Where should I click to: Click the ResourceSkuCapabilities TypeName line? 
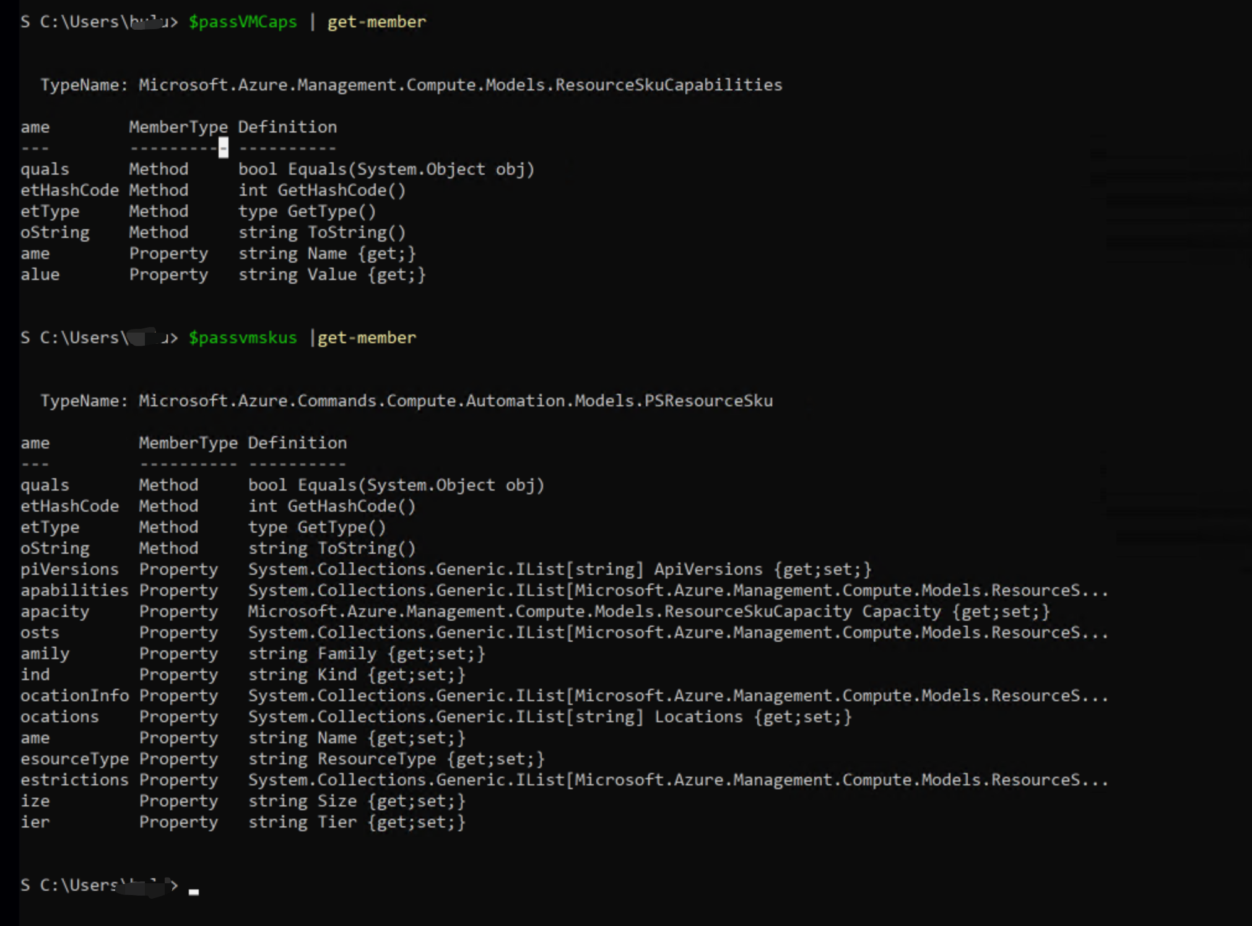(x=411, y=85)
